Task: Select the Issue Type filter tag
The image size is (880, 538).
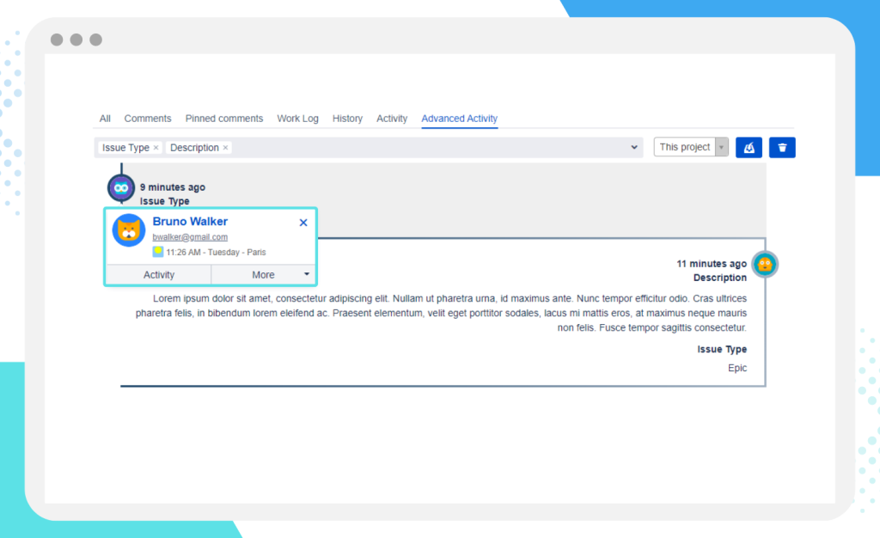Action: pyautogui.click(x=126, y=147)
